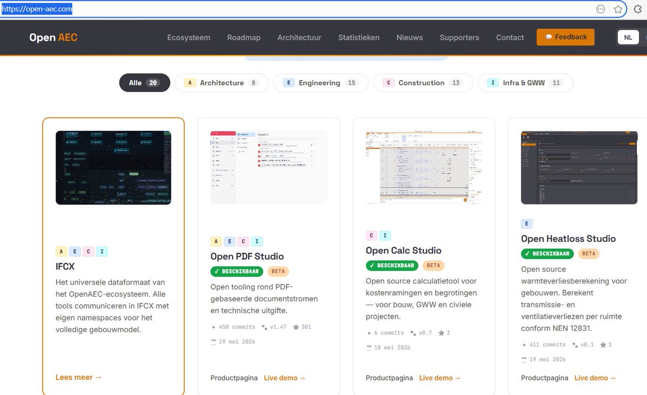Viewport: 647px width, 395px height.
Task: Click the star icon on Open Heatloss Studio
Action: tap(603, 344)
